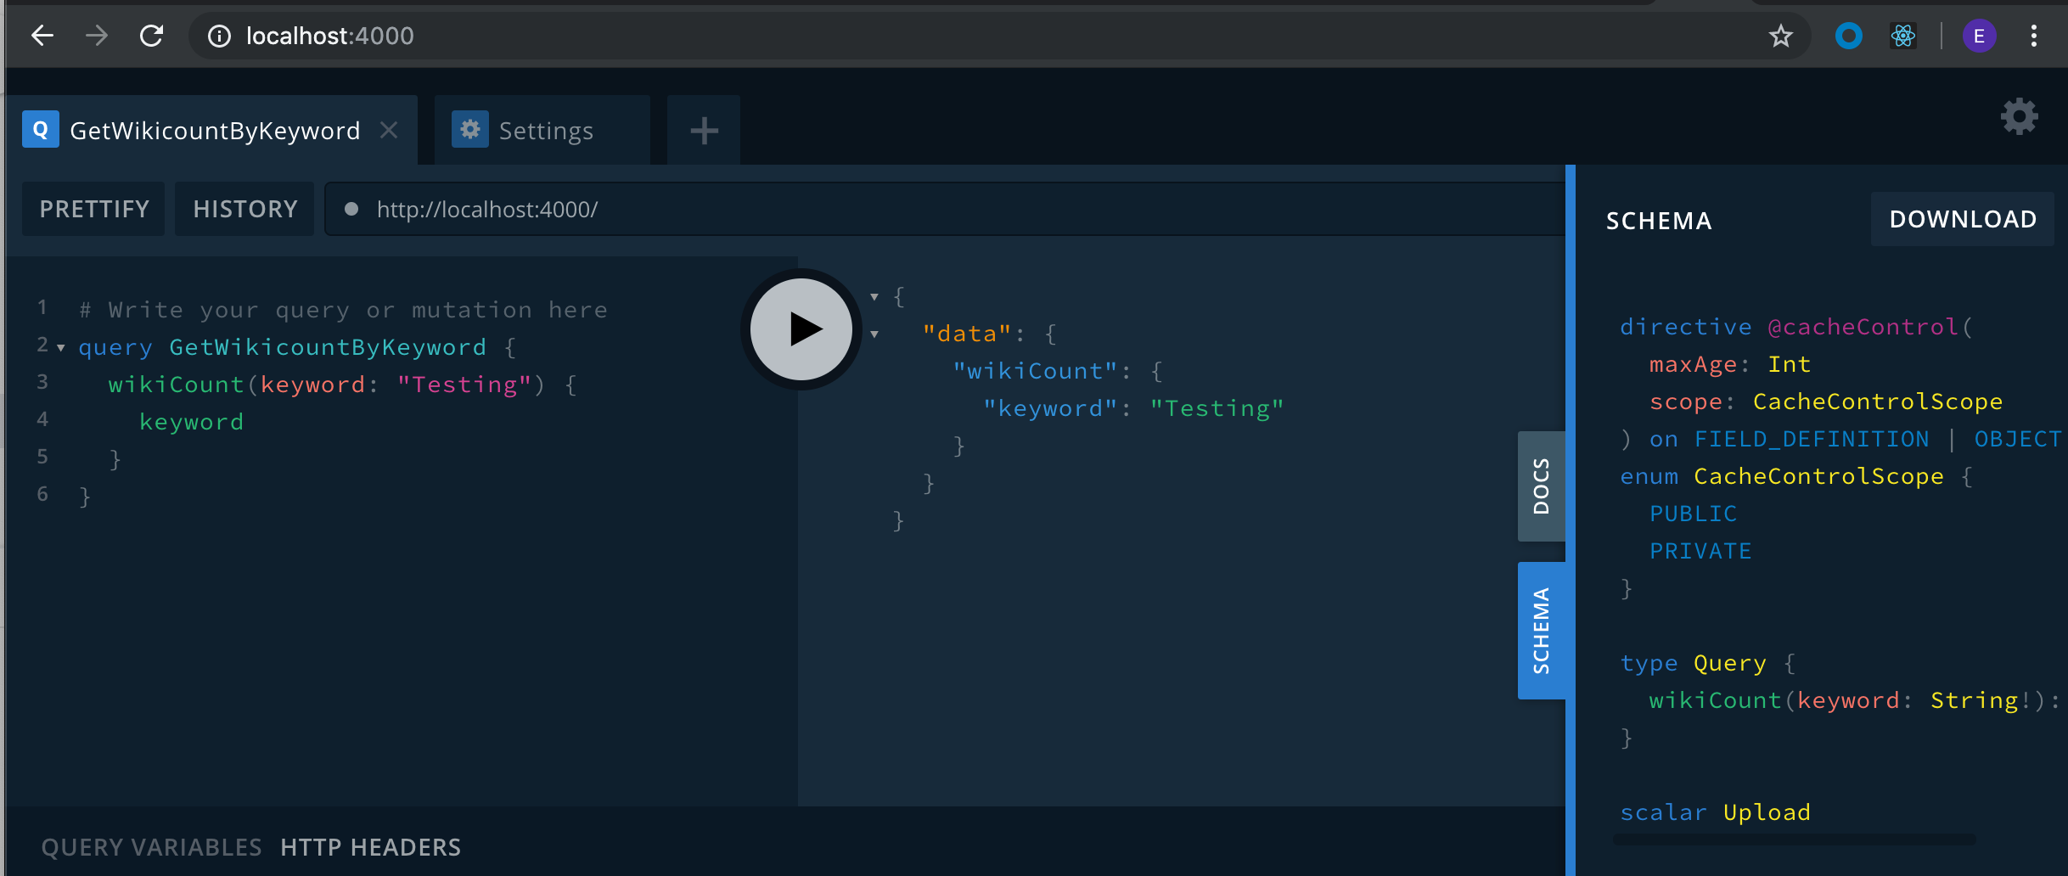Click the Q icon on query tab
Screen dimensions: 2068x876
coord(40,129)
